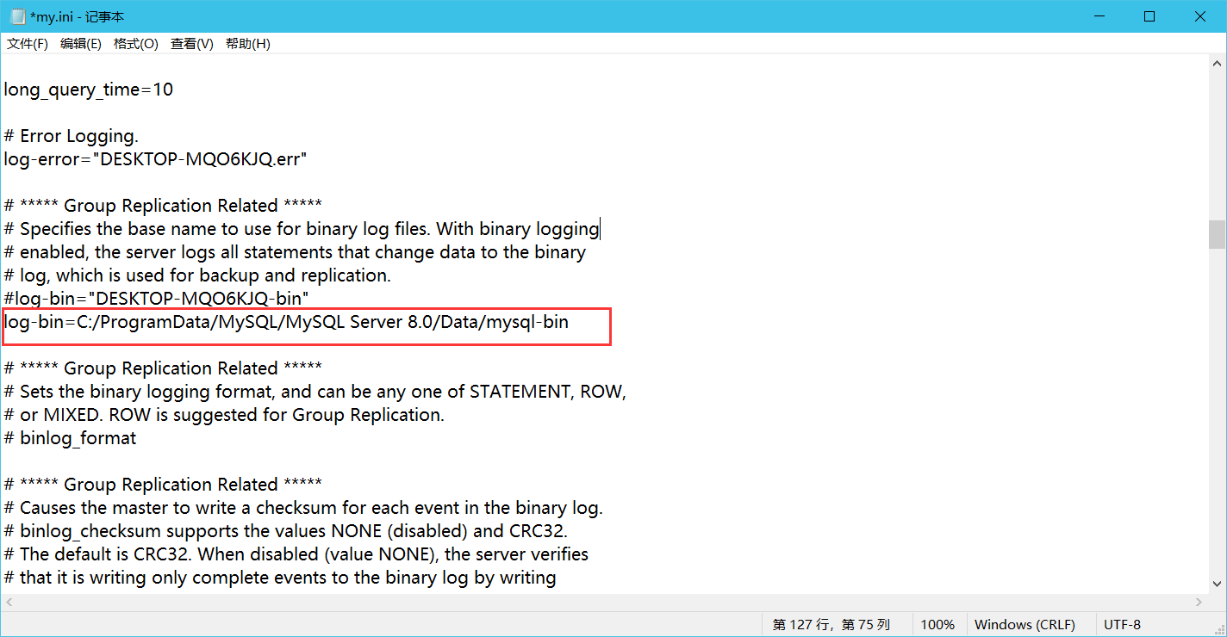
Task: Click line starting 'Sets the binary logging format'
Action: pos(315,392)
